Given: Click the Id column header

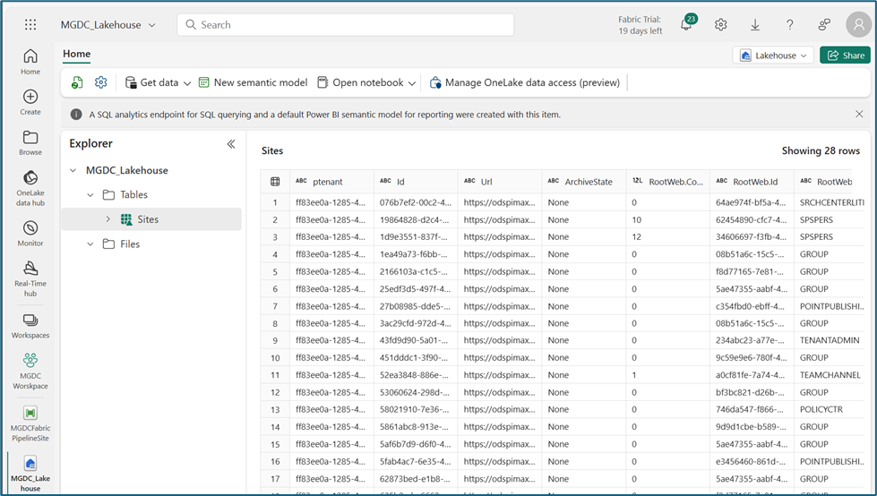Looking at the screenshot, I should pos(416,181).
